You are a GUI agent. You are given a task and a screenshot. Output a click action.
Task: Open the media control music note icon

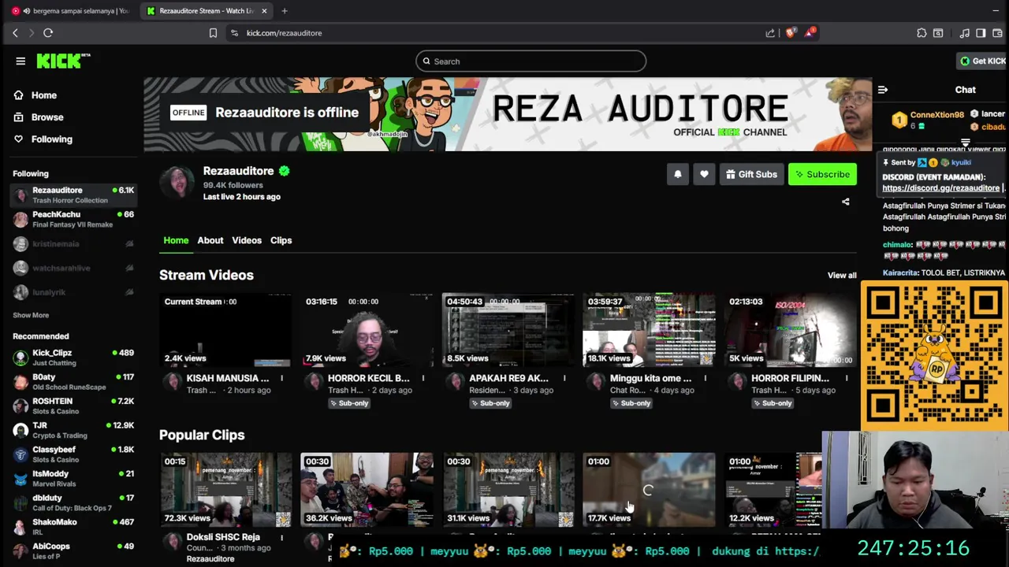pyautogui.click(x=965, y=33)
